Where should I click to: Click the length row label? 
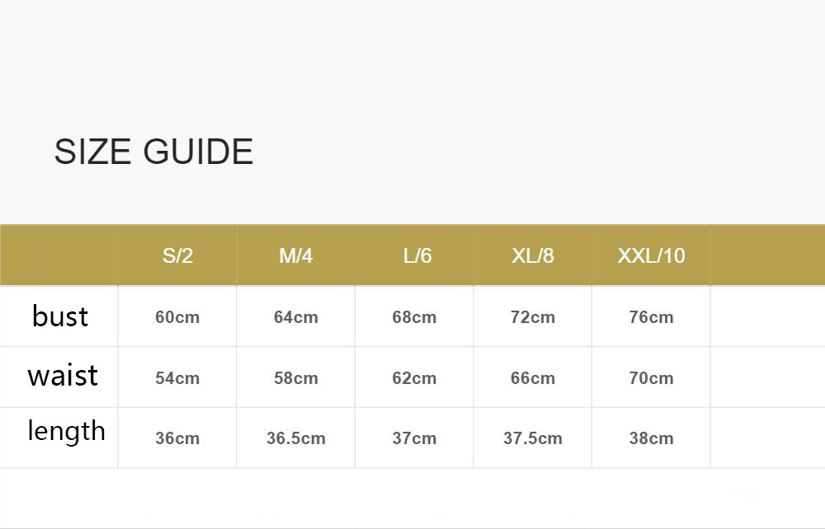[66, 431]
